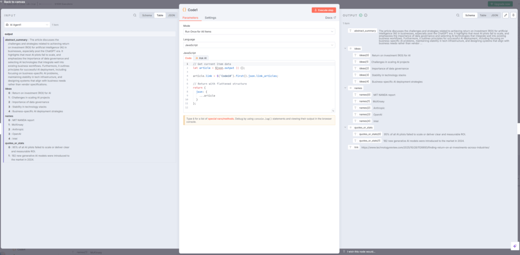Click the output info circle icon

point(366,15)
